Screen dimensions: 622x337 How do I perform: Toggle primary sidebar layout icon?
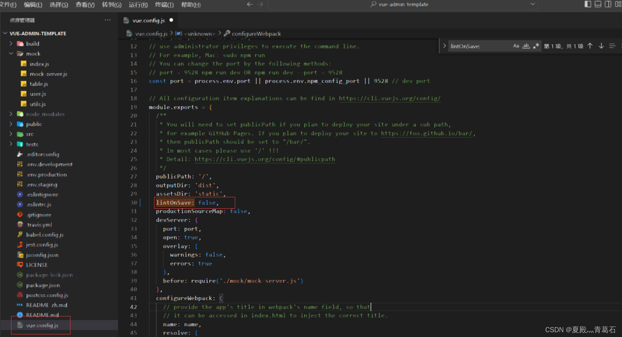(x=588, y=4)
